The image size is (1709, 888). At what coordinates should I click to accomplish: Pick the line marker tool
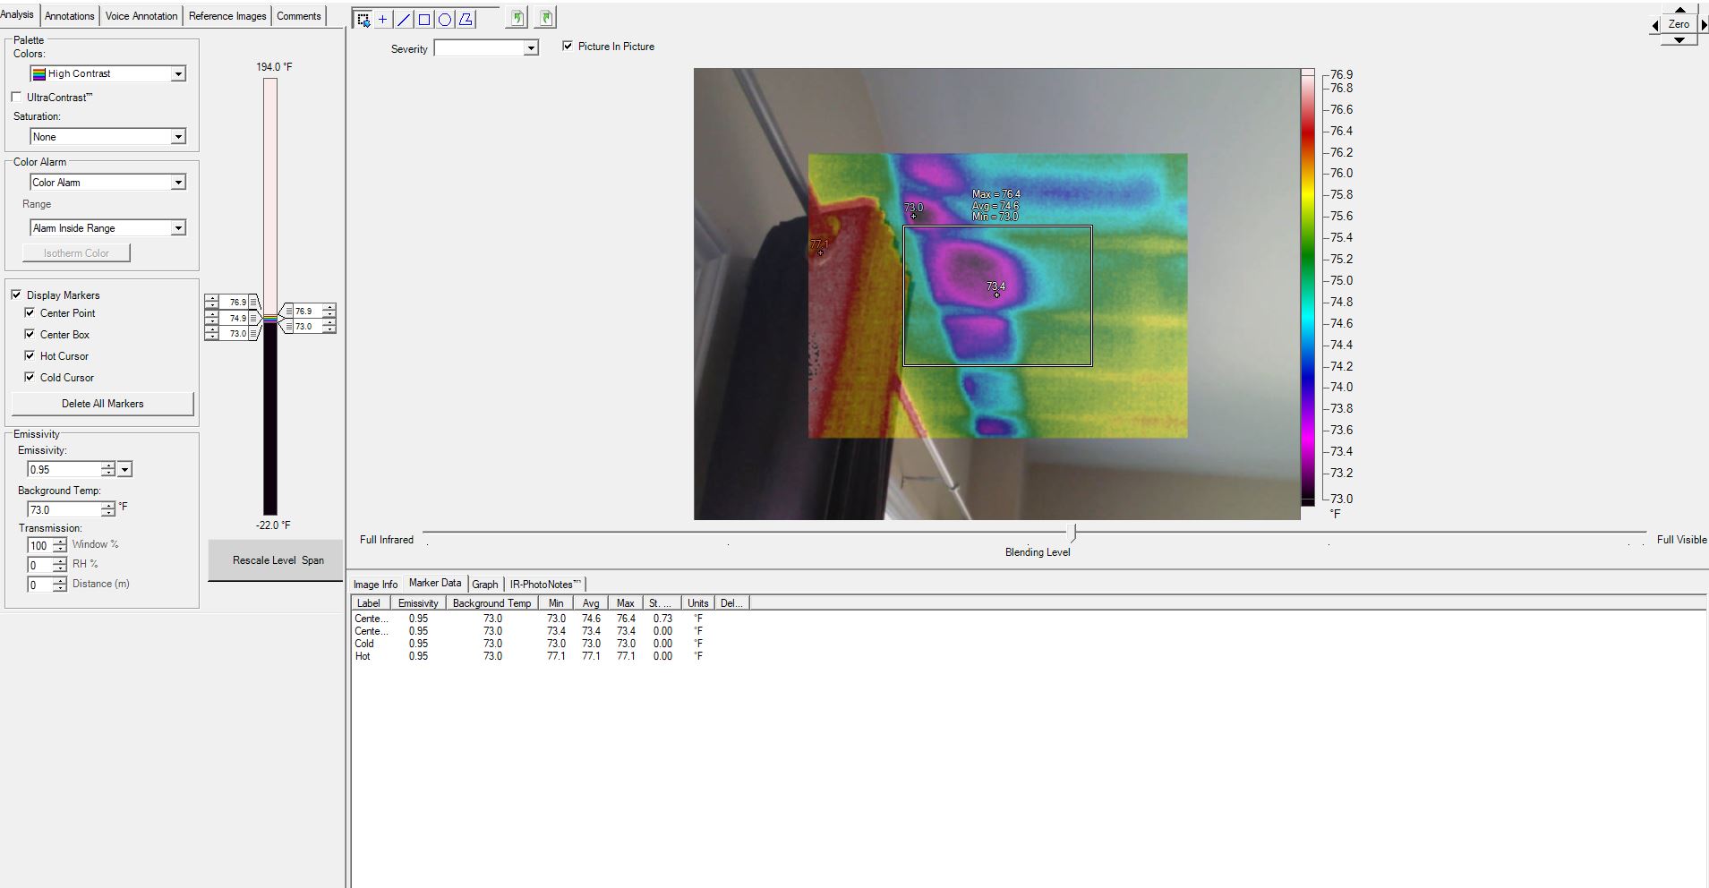coord(404,20)
